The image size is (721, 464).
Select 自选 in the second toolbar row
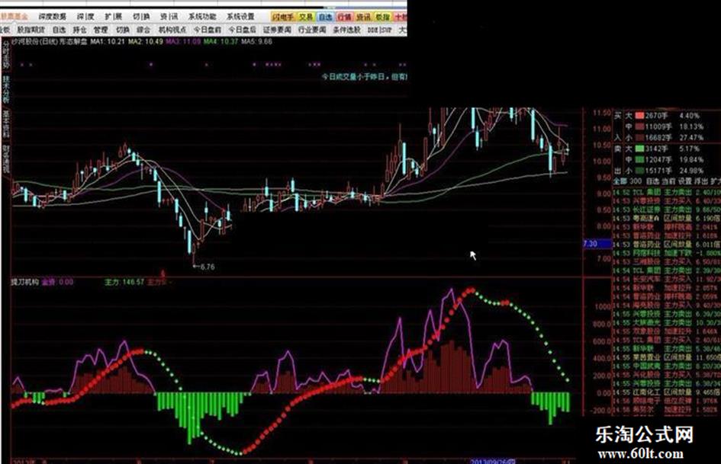coord(59,30)
